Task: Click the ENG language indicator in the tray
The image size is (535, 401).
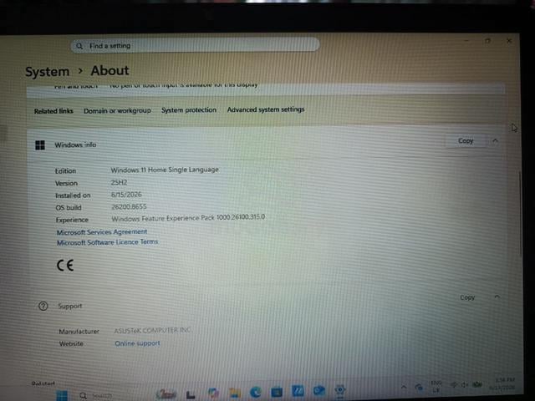Action: tap(436, 386)
